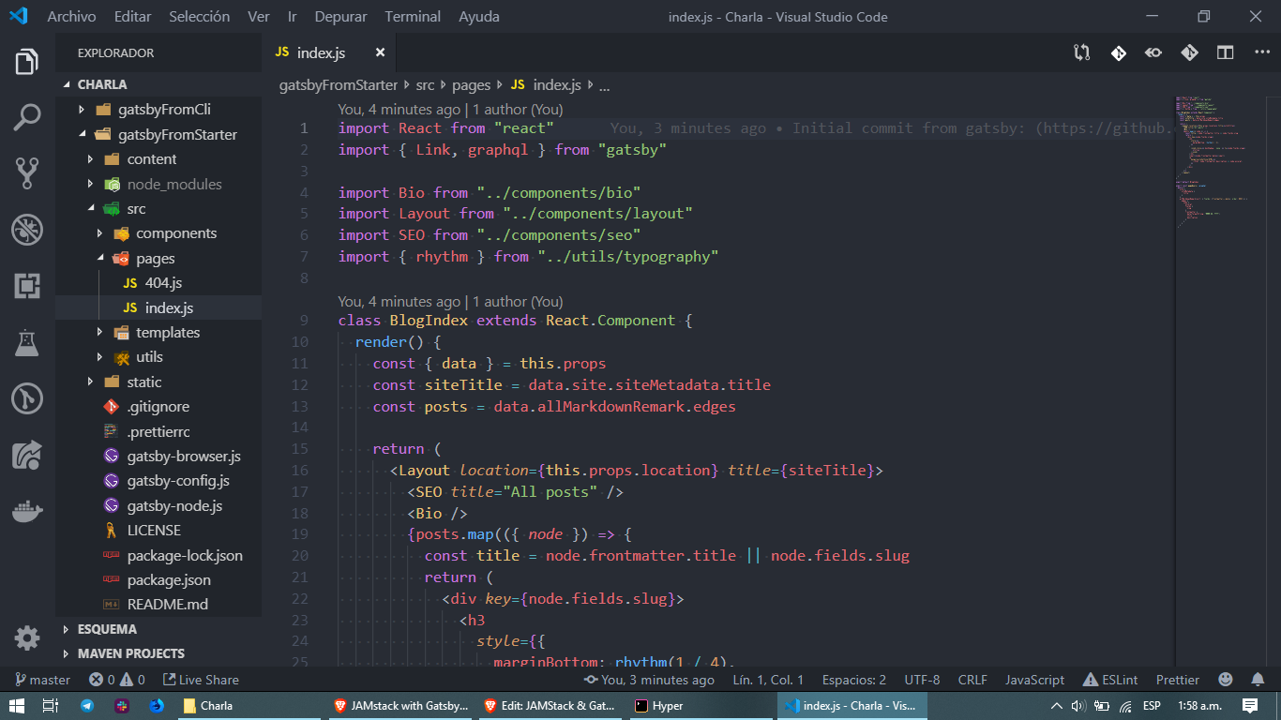Start Live Share from the status bar
1281x720 pixels.
pos(201,680)
